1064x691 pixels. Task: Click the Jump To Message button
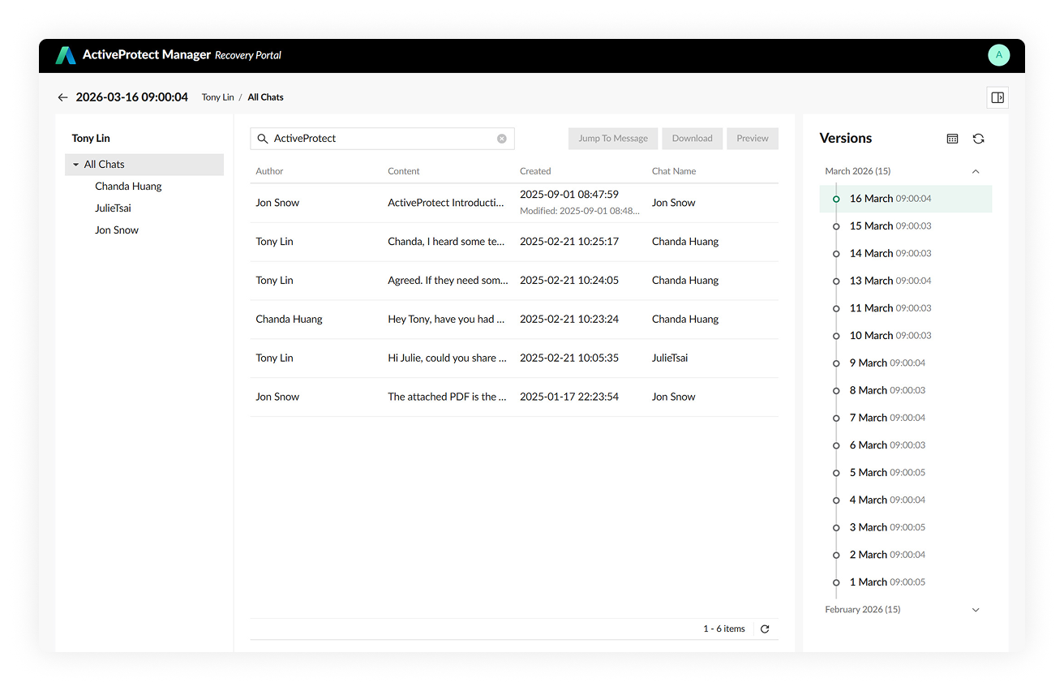[x=612, y=138]
